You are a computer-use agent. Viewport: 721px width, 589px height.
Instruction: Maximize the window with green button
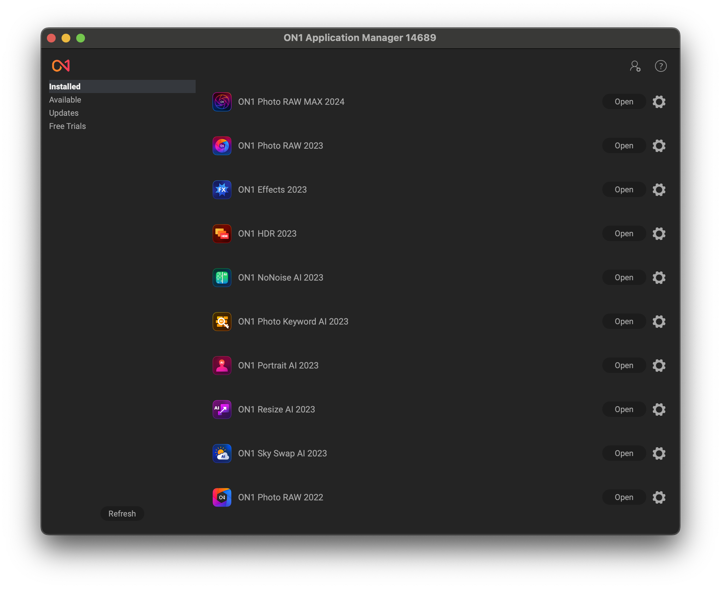click(81, 38)
